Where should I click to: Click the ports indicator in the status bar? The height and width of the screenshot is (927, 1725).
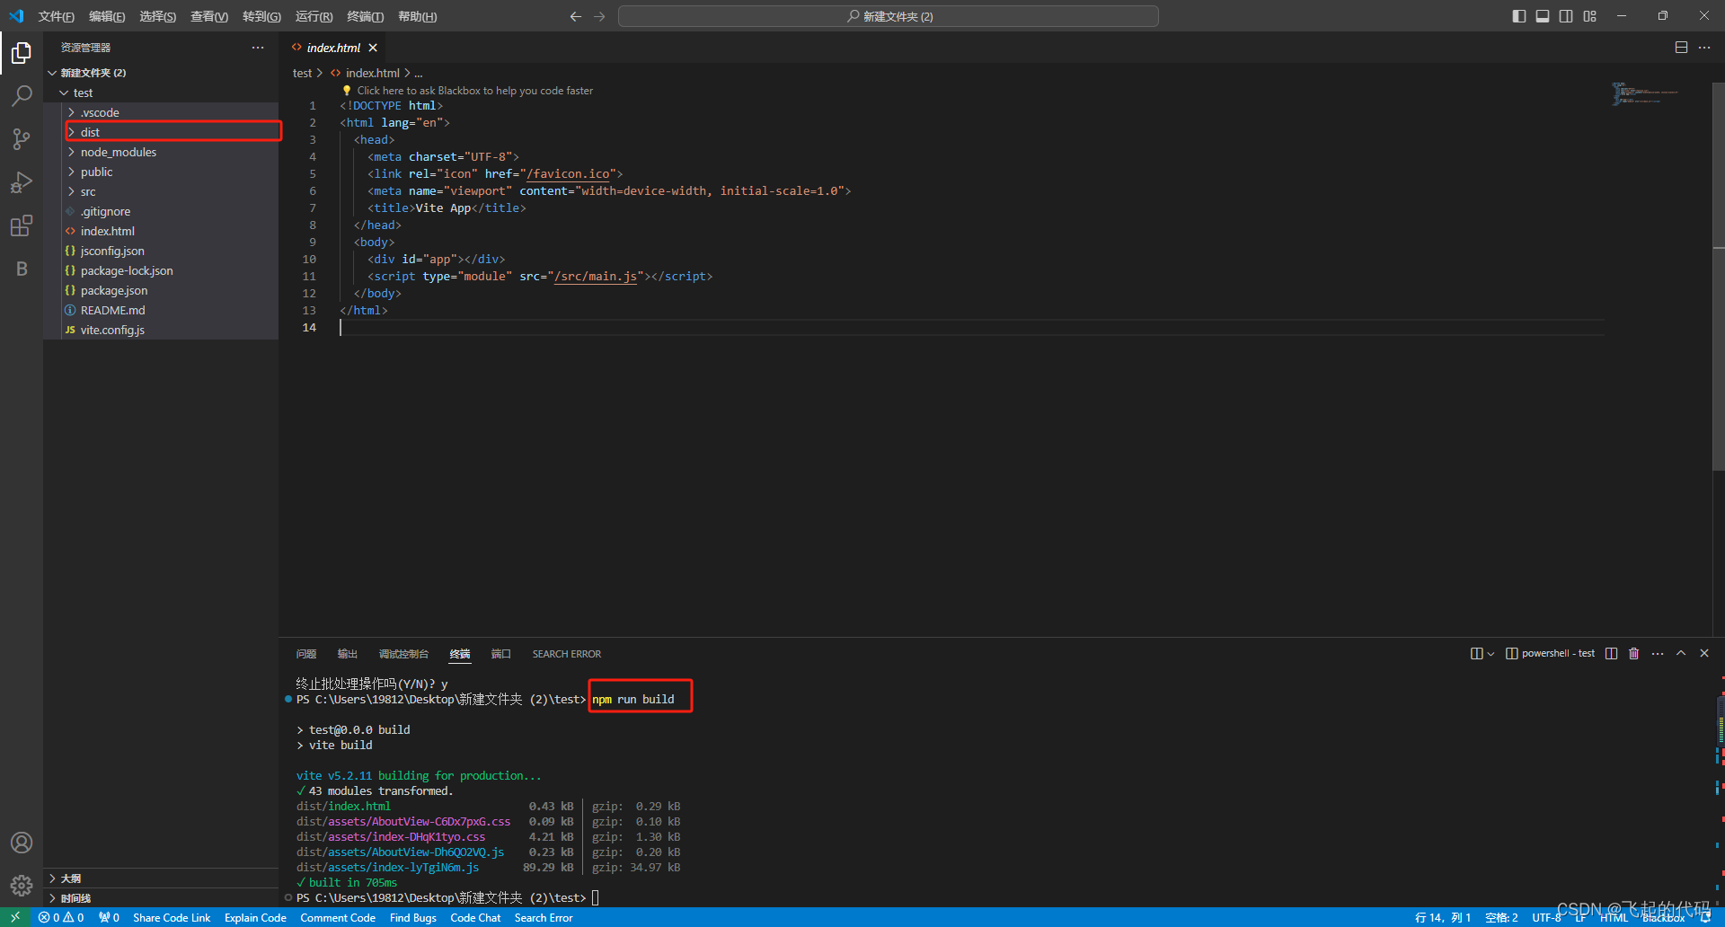109,917
